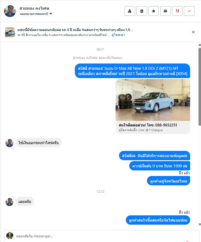The width and height of the screenshot is (201, 242).
Task: Open the blue Isuzu D-Max truck photo
Action: [153, 100]
